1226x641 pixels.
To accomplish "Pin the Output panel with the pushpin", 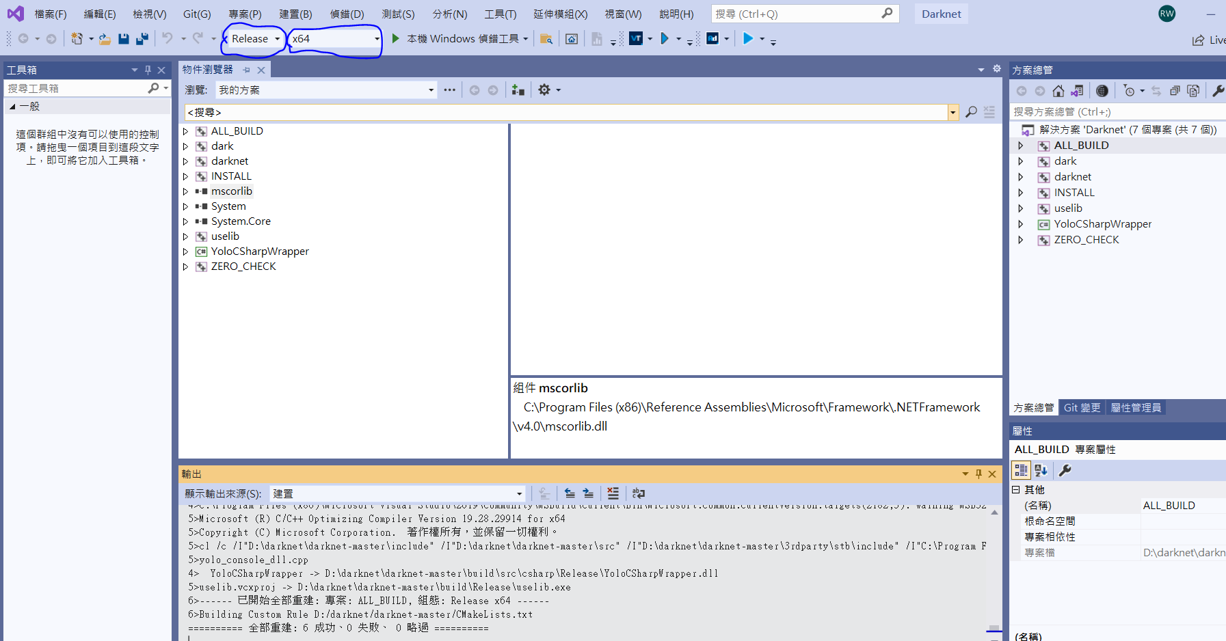I will [x=978, y=474].
